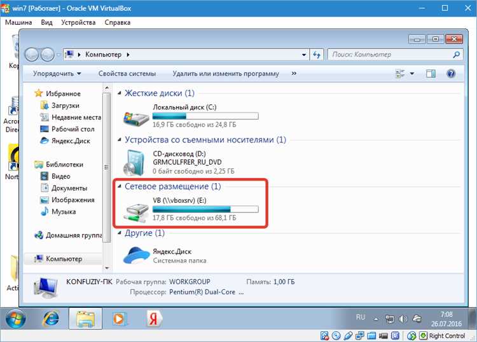Image resolution: width=477 pixels, height=342 pixels.
Task: Open Local Disk (C:) drive icon
Action: (136, 118)
